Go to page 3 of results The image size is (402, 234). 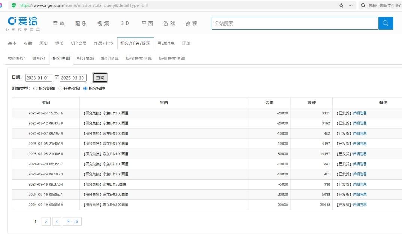pyautogui.click(x=57, y=222)
